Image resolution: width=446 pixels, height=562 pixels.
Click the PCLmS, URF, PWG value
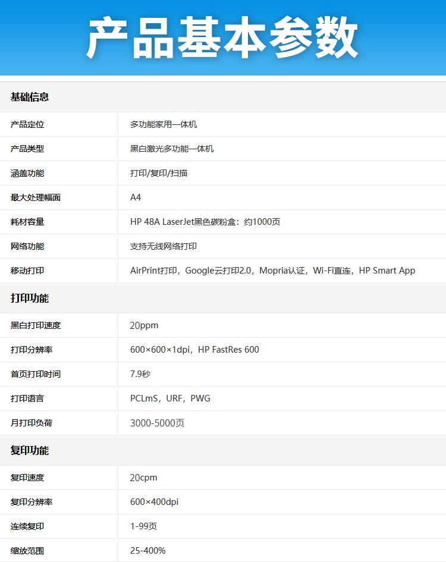click(170, 398)
